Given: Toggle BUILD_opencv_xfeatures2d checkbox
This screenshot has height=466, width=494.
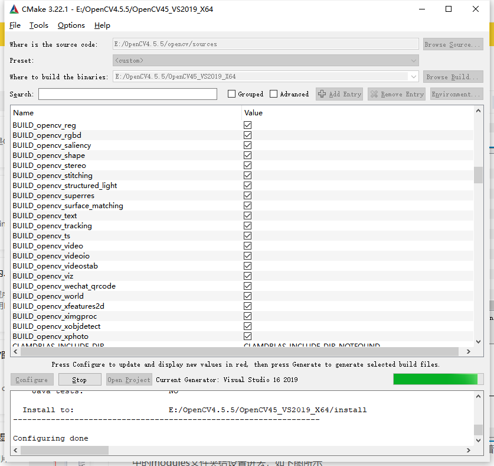Looking at the screenshot, I should [x=248, y=306].
